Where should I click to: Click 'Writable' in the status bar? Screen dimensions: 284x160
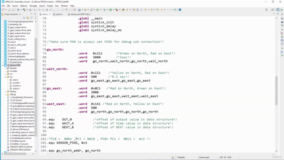coord(181,157)
